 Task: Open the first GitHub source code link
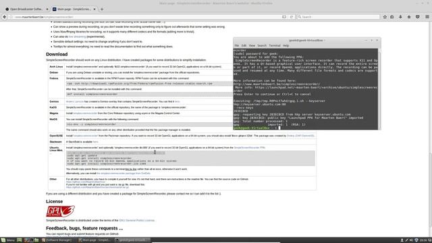pos(86,182)
